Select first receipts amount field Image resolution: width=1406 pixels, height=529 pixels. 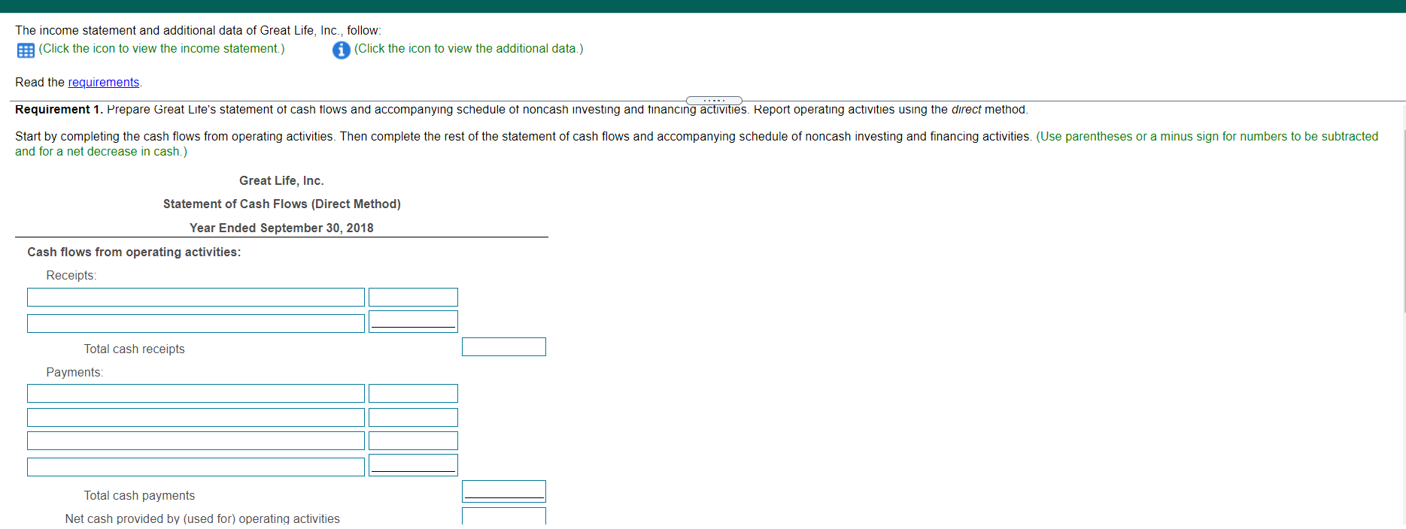(x=413, y=298)
